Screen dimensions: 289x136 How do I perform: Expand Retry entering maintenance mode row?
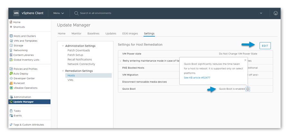click(120, 61)
